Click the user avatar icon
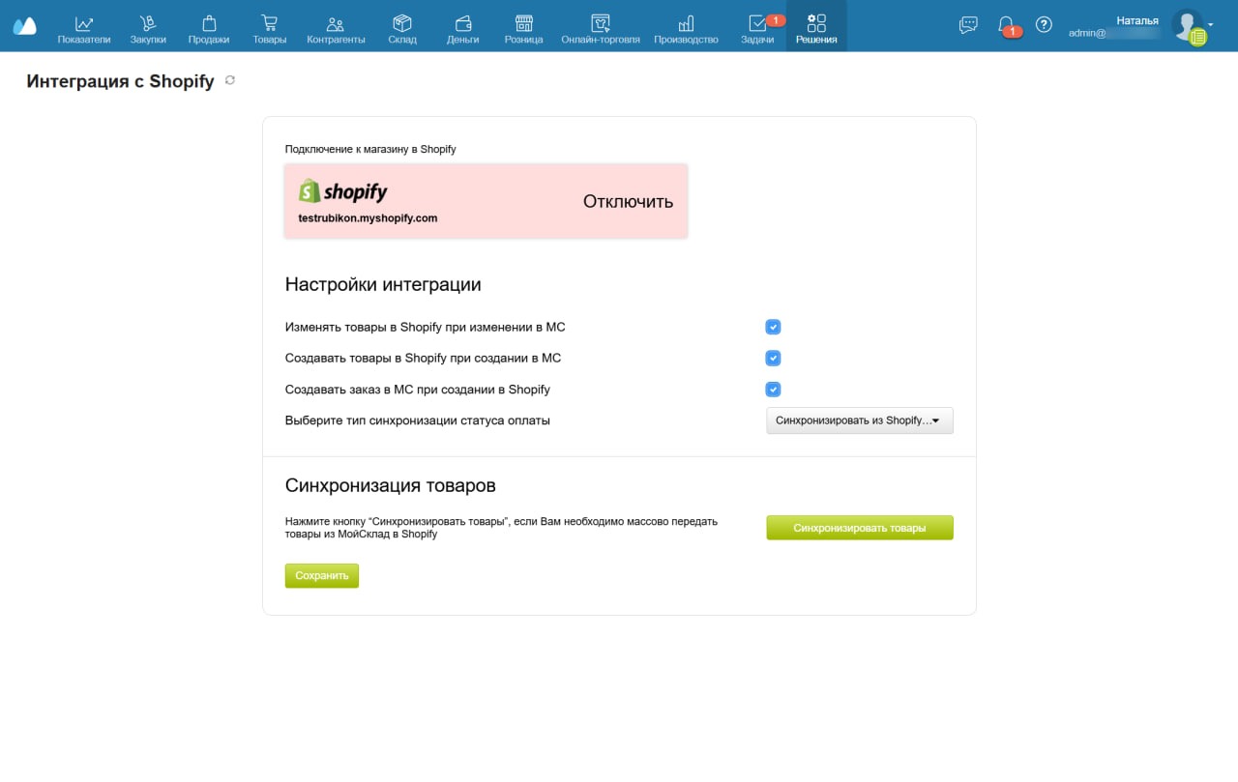The width and height of the screenshot is (1238, 782). (1187, 26)
